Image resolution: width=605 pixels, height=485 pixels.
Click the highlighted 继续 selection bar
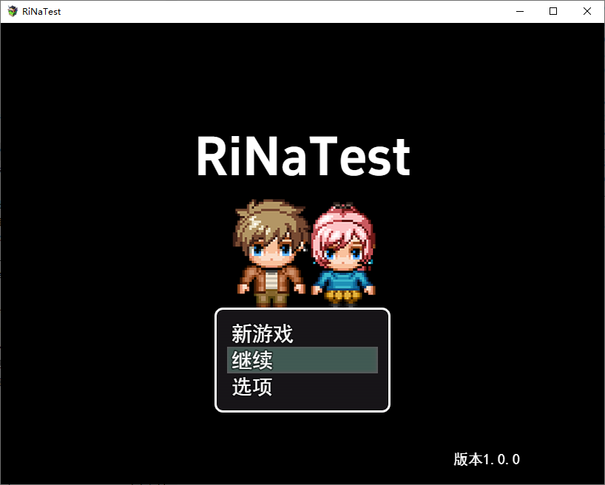(302, 360)
